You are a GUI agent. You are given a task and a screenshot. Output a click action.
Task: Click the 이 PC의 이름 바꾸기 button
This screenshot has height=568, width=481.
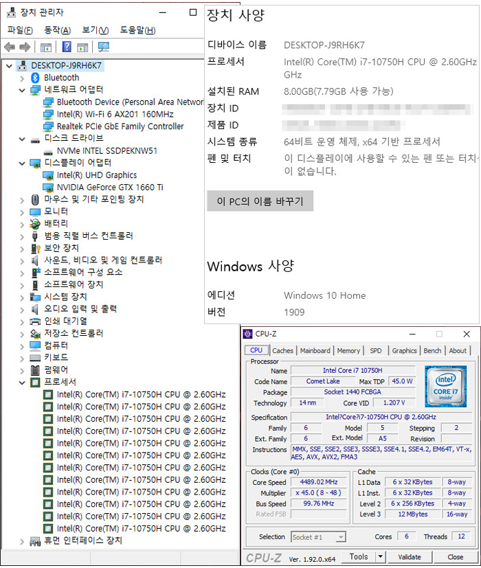260,201
